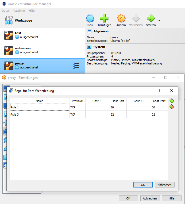Open the question mark help in port-forwarding dialog

point(160,91)
